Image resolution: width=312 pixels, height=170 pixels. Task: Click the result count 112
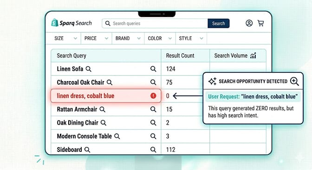[x=171, y=150]
